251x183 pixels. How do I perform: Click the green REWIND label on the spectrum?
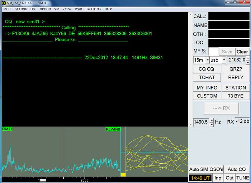click(x=113, y=129)
